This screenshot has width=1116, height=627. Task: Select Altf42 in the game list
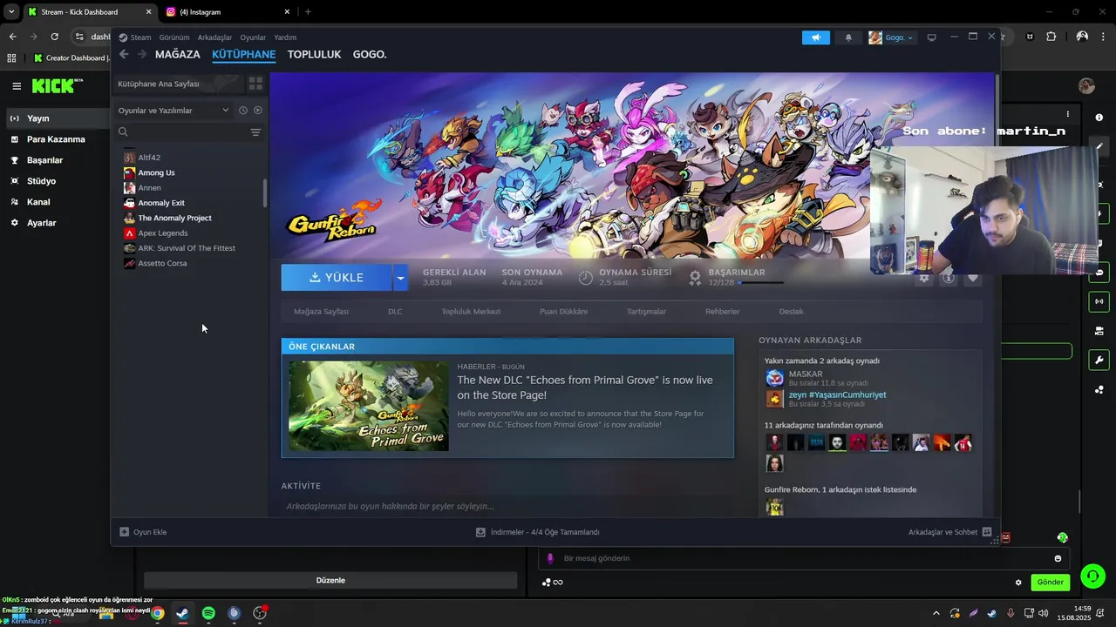click(x=149, y=158)
